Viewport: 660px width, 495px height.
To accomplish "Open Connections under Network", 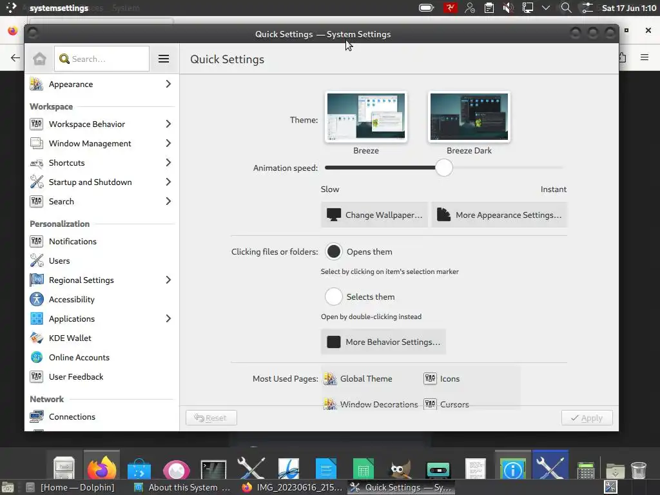I will (101, 417).
